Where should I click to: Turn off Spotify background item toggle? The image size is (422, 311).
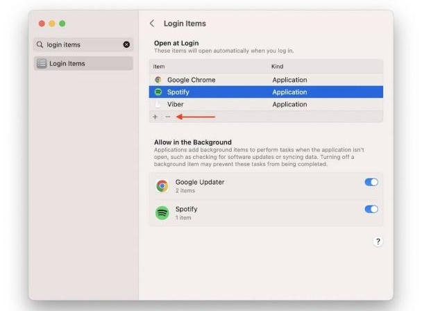(371, 209)
